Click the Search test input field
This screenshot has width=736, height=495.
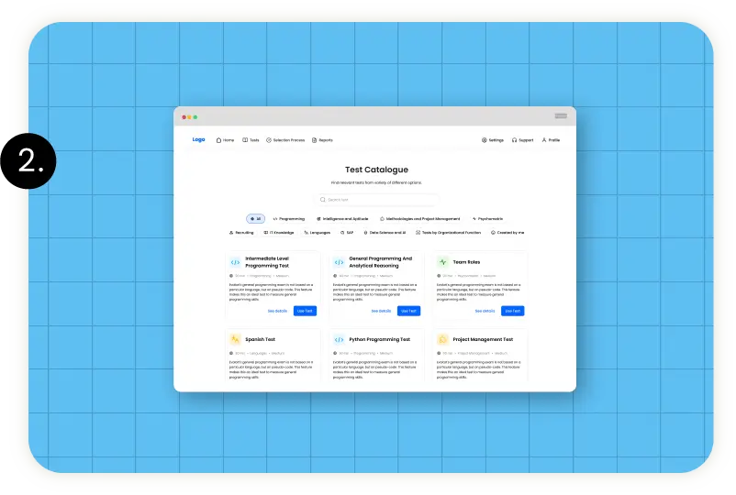[376, 199]
